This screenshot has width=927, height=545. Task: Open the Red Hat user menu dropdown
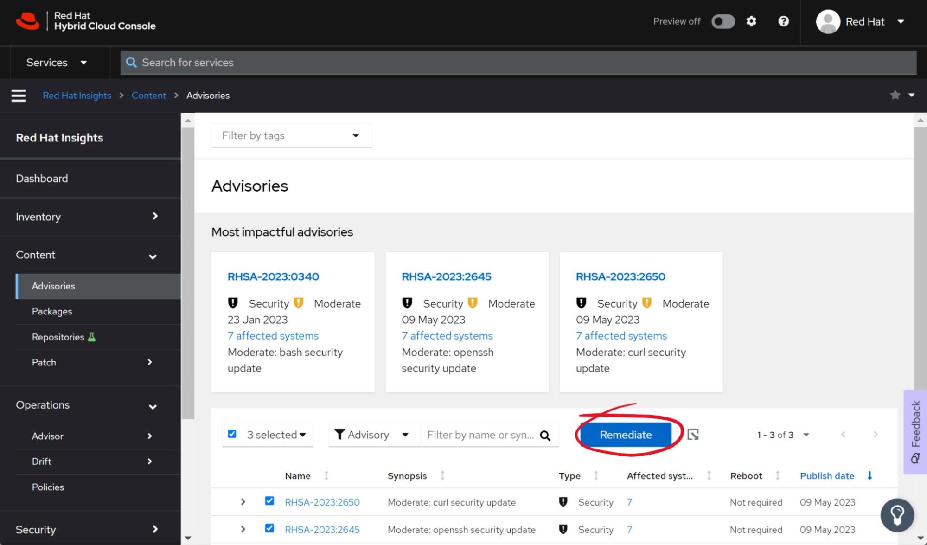tap(901, 21)
